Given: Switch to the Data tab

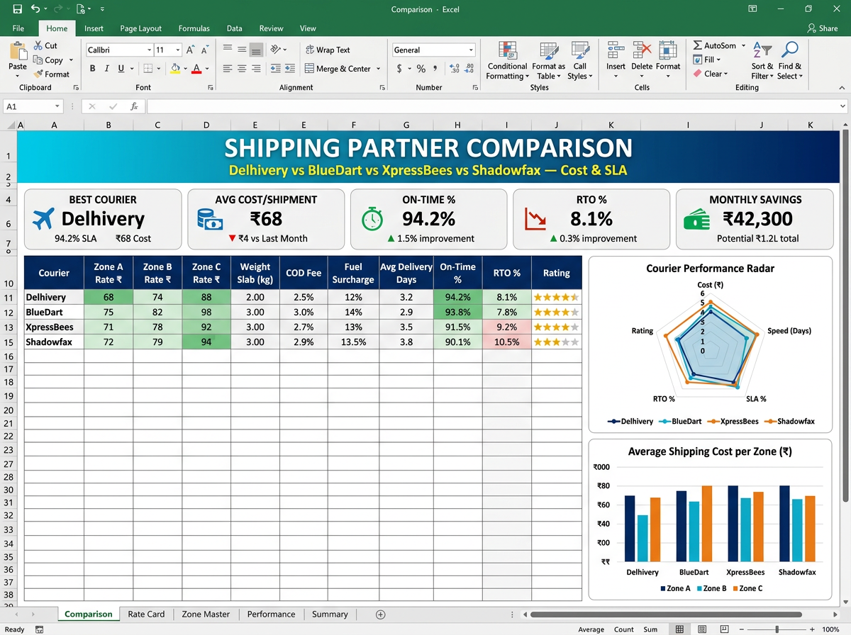Looking at the screenshot, I should click(234, 28).
